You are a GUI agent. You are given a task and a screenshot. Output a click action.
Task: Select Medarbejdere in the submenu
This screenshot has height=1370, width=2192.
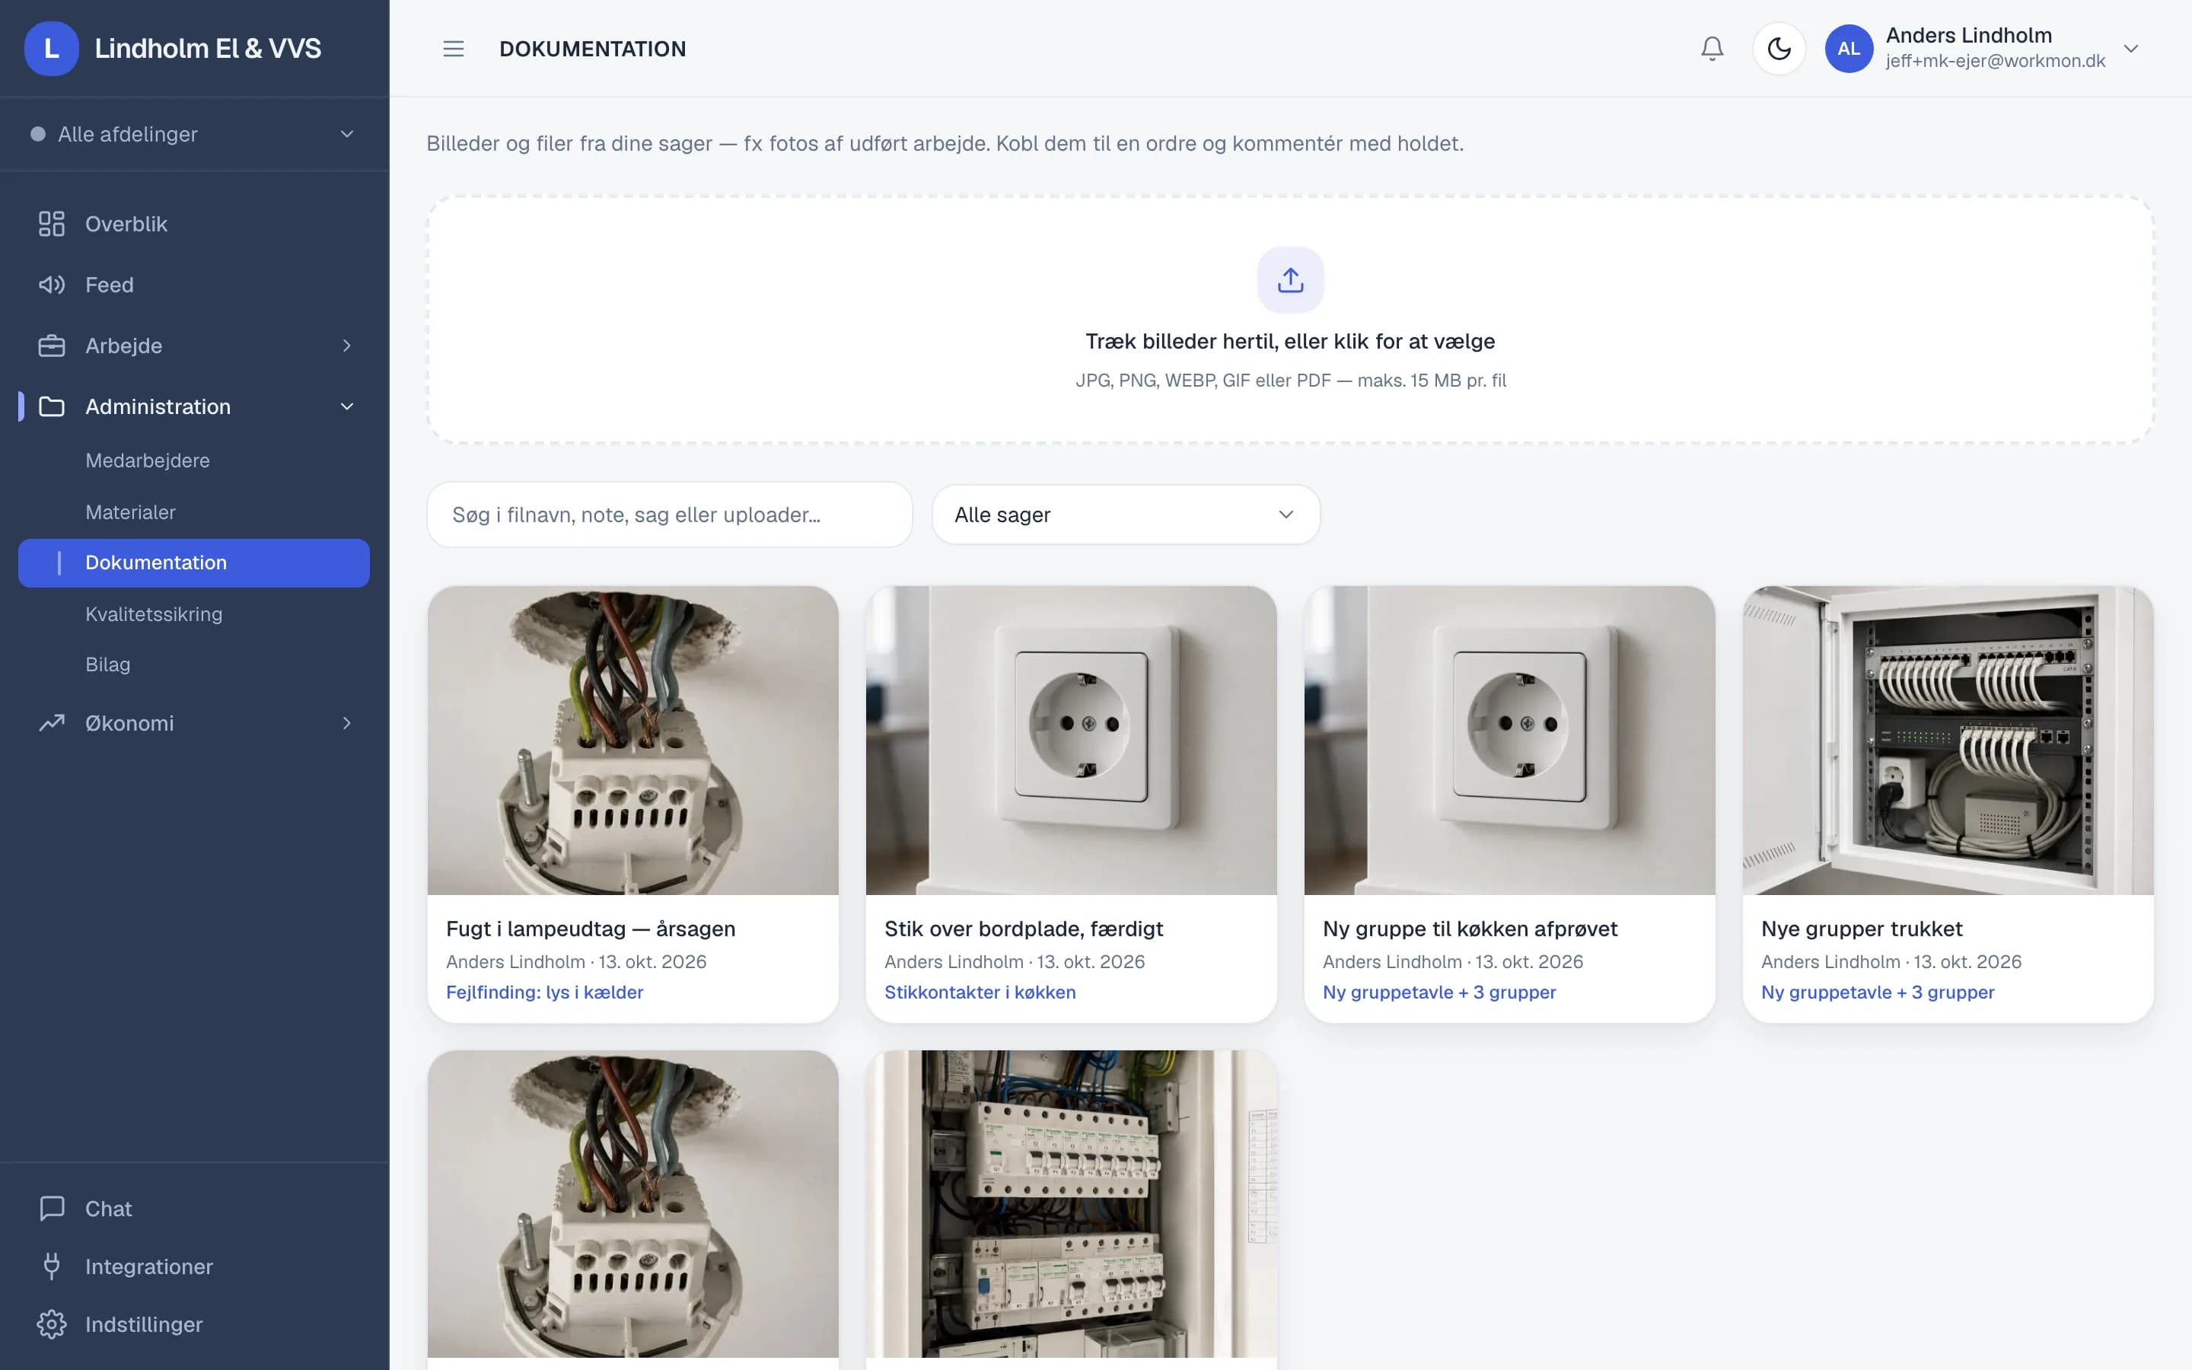[x=148, y=460]
